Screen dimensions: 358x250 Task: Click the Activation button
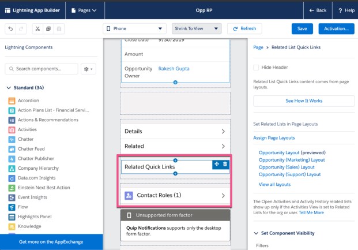click(x=336, y=29)
